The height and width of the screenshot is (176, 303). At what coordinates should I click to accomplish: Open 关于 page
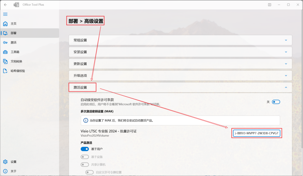pos(30,171)
